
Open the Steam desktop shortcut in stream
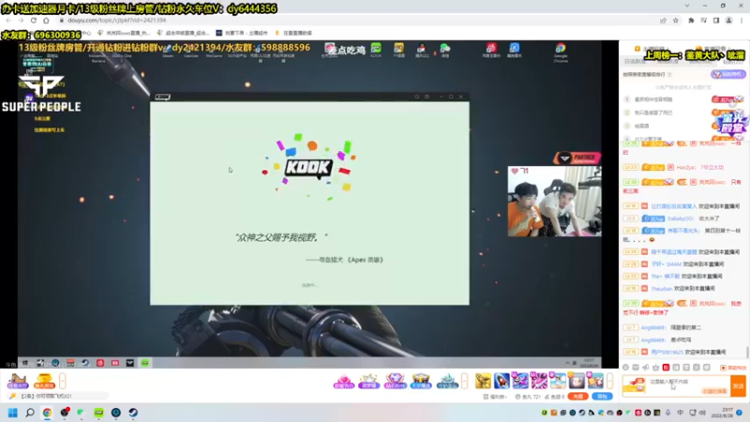168,52
